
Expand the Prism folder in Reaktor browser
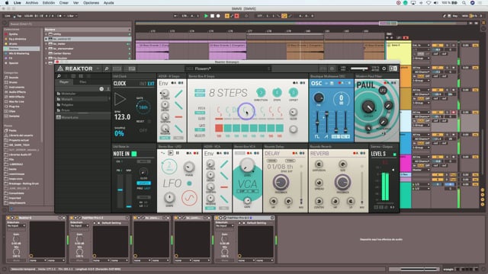pyautogui.click(x=65, y=110)
